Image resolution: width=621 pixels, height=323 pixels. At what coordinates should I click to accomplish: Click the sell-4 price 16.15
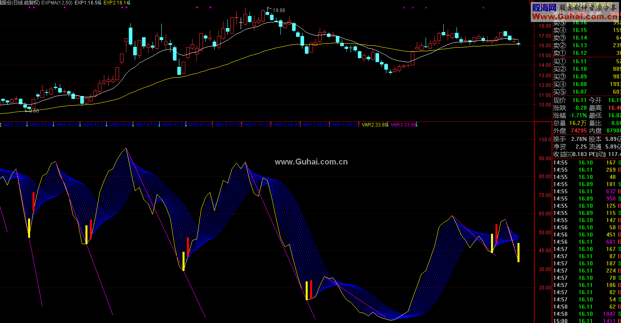coord(579,30)
